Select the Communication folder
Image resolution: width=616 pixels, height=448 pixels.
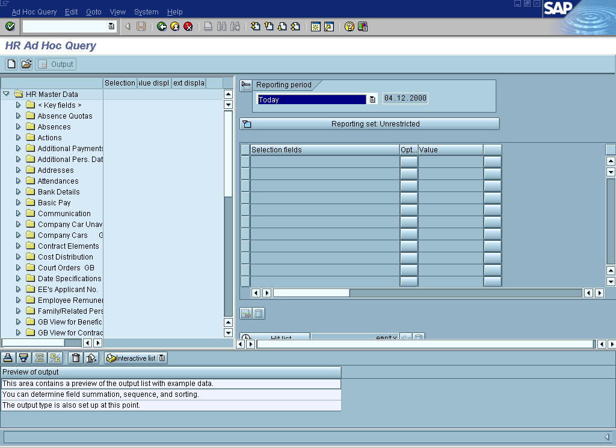[64, 214]
